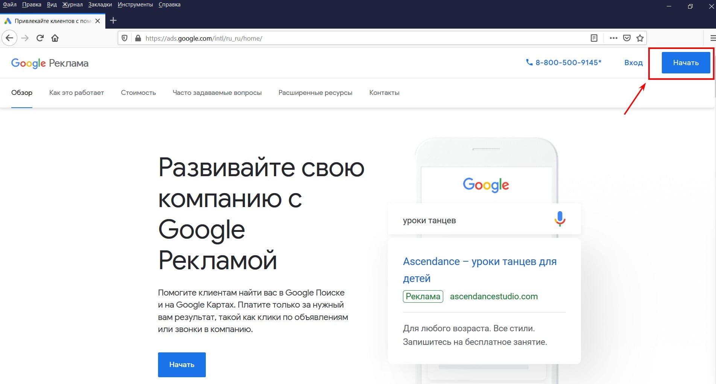Open the Firefox hamburger menu
Screen dimensions: 716x384
712,38
